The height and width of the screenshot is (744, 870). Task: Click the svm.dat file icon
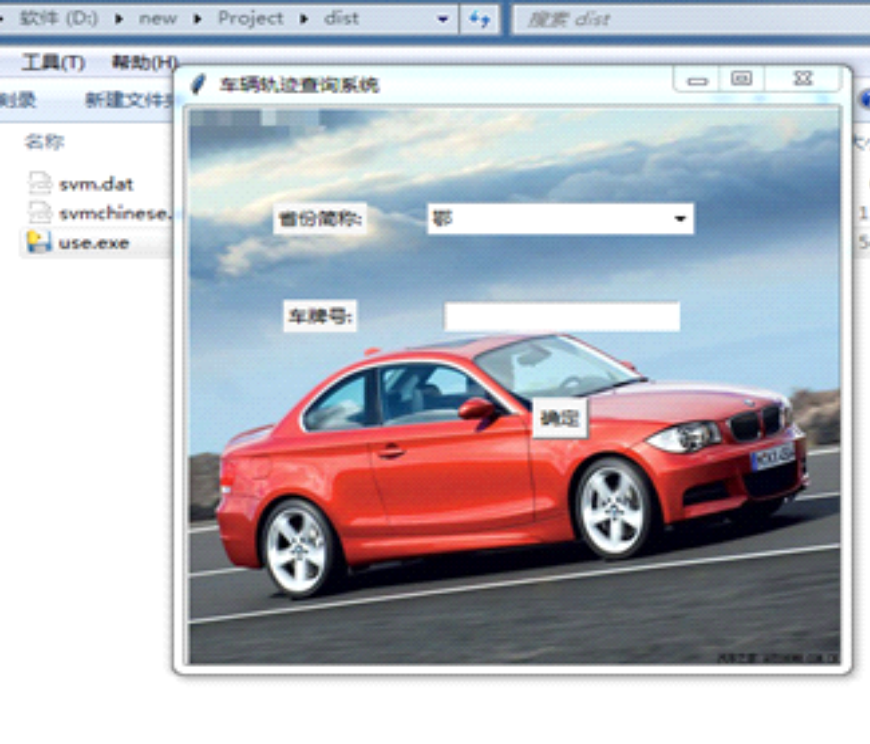click(x=40, y=184)
